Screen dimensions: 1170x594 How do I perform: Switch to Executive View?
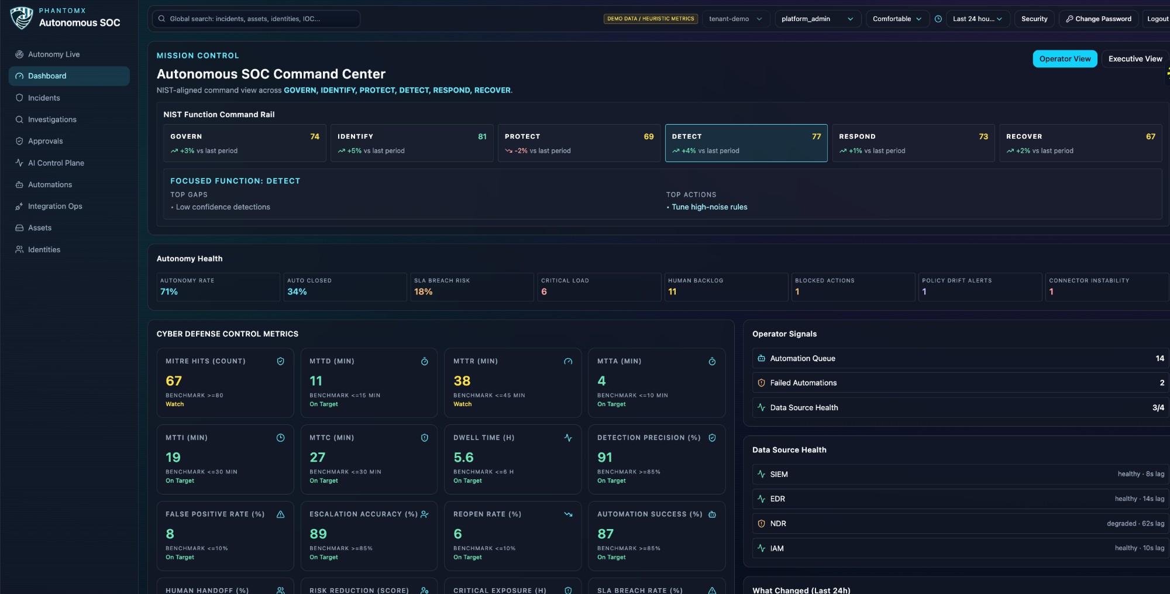[x=1134, y=59]
